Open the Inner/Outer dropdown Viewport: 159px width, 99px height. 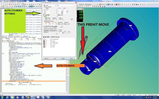(x=47, y=19)
